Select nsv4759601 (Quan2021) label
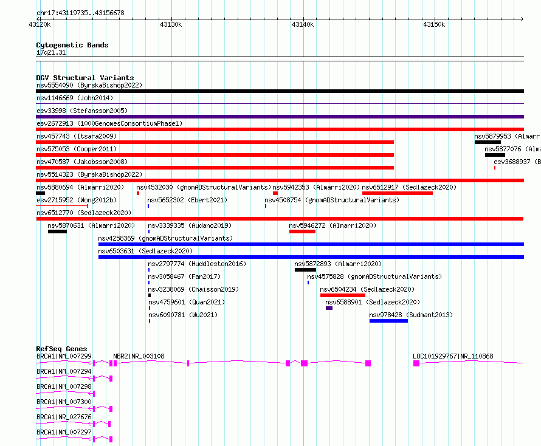 187,302
